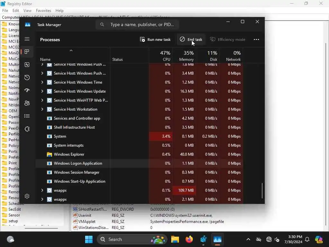The width and height of the screenshot is (329, 247).
Task: Click the Task Manager title bar app icon
Action: [28, 24]
